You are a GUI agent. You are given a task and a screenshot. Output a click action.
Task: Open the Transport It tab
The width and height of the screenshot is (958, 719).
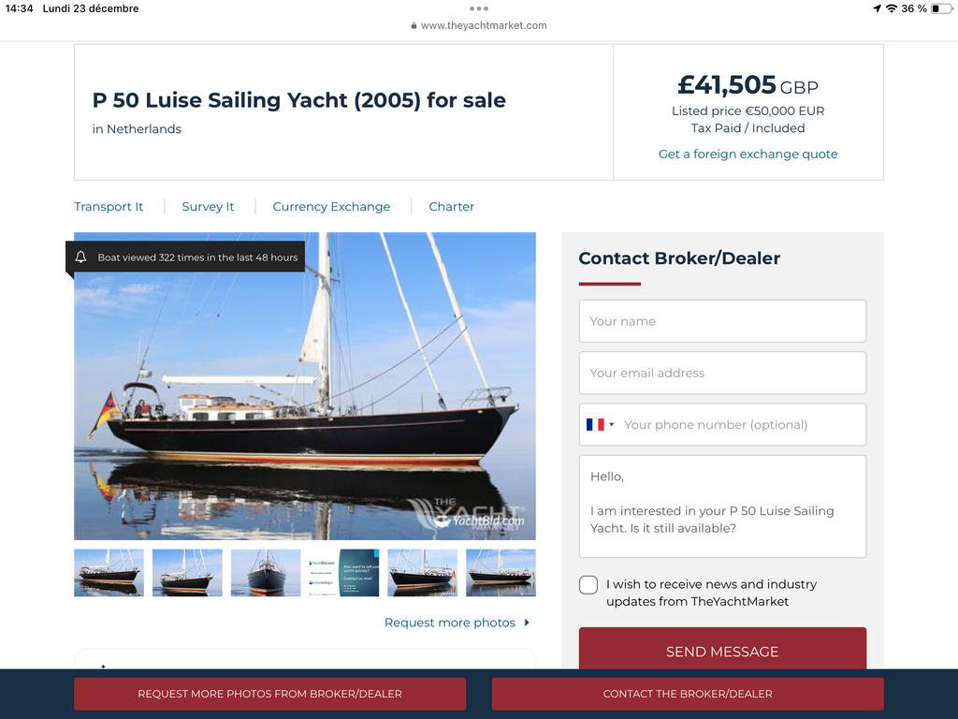pos(109,207)
